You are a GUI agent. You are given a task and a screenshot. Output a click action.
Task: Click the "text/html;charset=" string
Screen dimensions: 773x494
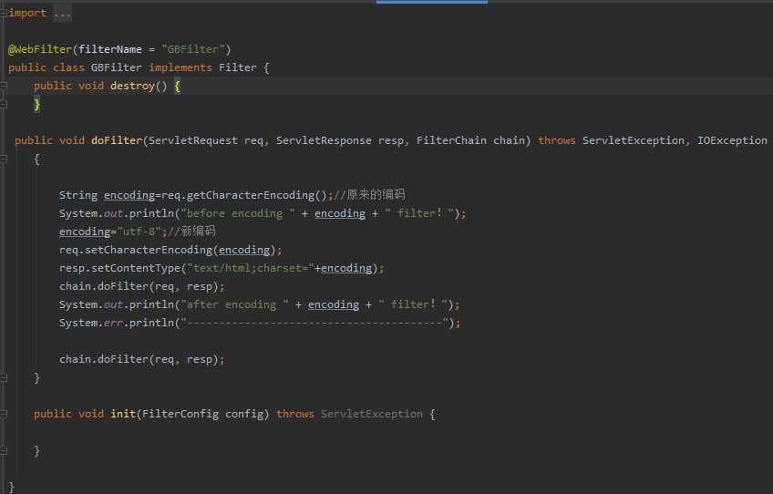point(251,268)
